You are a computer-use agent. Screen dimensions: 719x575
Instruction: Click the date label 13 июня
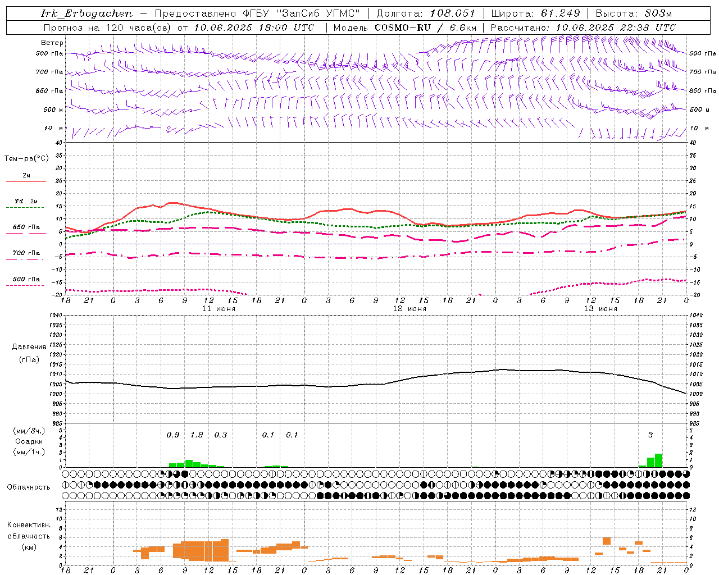pos(600,309)
